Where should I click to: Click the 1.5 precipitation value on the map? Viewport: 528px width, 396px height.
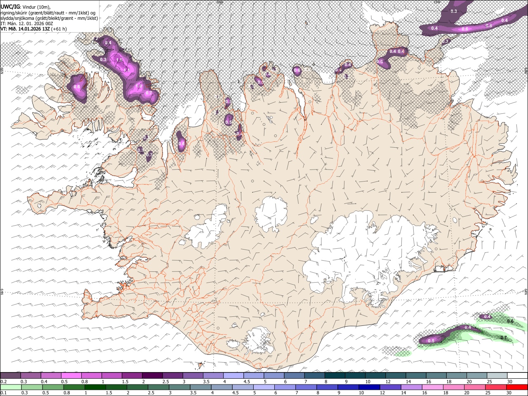(119, 60)
